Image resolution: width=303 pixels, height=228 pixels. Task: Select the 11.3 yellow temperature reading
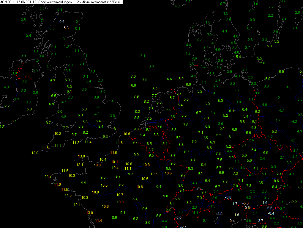tap(76, 143)
